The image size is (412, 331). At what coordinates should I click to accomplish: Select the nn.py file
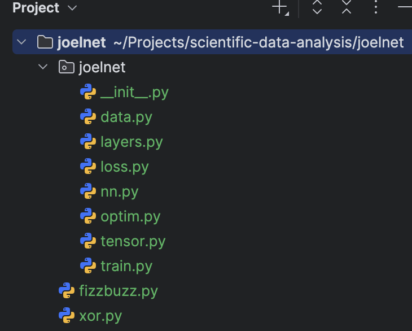click(119, 191)
